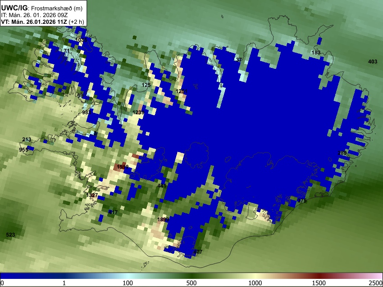The image size is (383, 287).
Task: Click the colorbar tick label 100
Action: coord(128,283)
